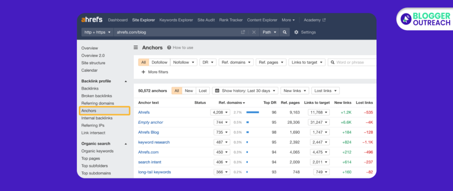Collapse the Backlink profile section
Viewport: 453px width, 191px height.
(126, 81)
